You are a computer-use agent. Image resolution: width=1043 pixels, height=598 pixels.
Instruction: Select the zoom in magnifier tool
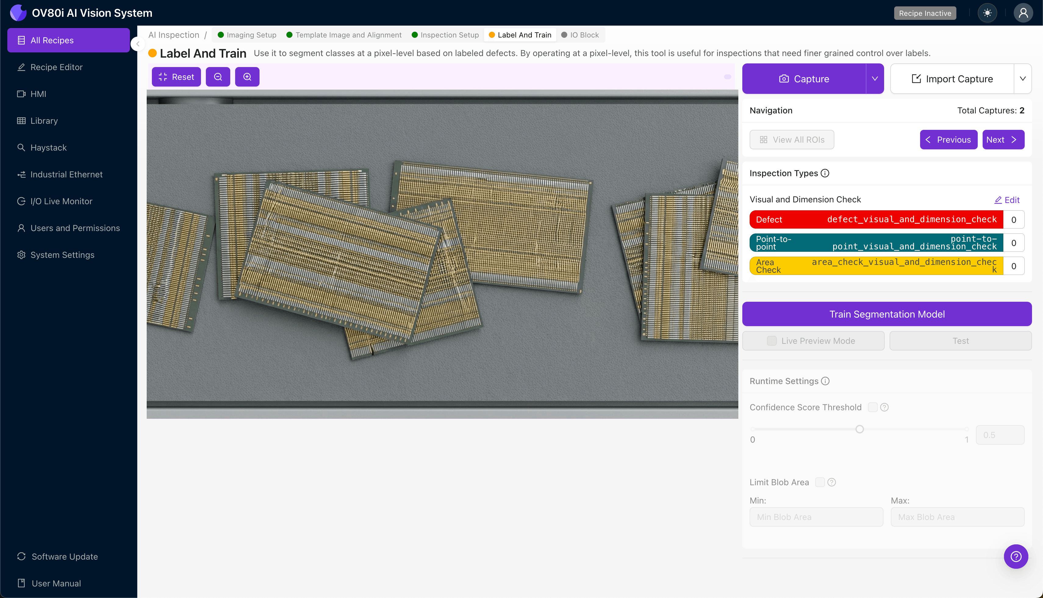point(247,77)
